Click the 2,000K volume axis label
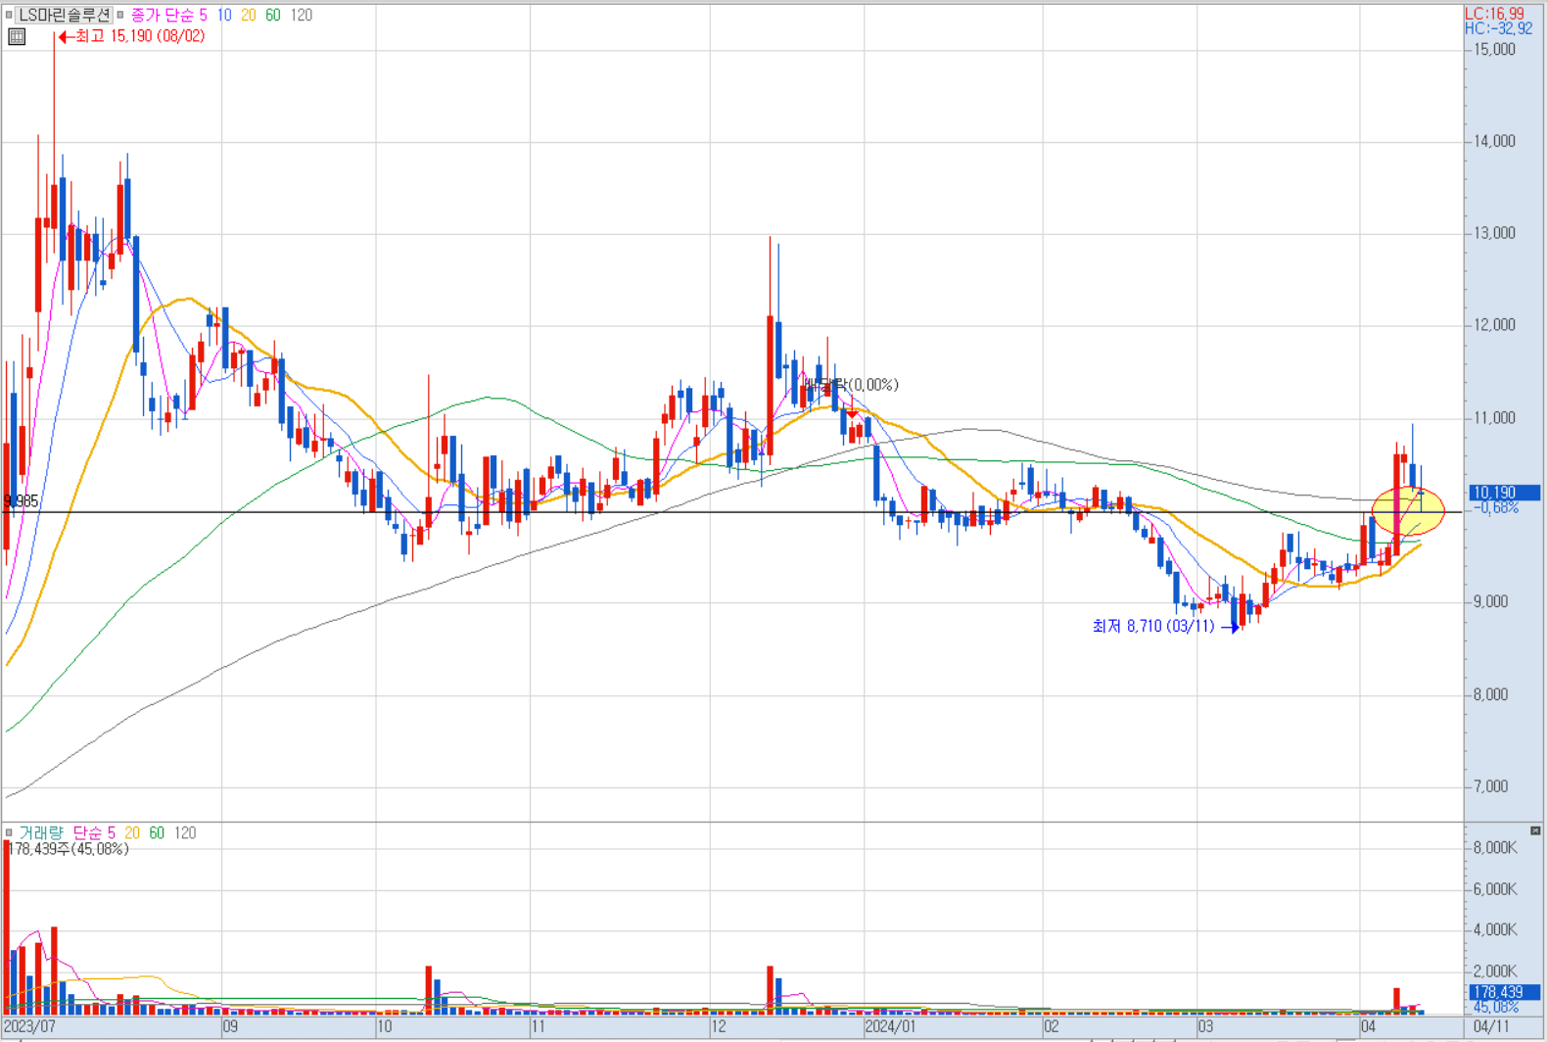The image size is (1548, 1042). (1495, 971)
